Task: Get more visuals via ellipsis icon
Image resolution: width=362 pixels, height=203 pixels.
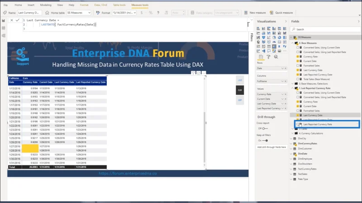Action: pyautogui.click(x=285, y=51)
